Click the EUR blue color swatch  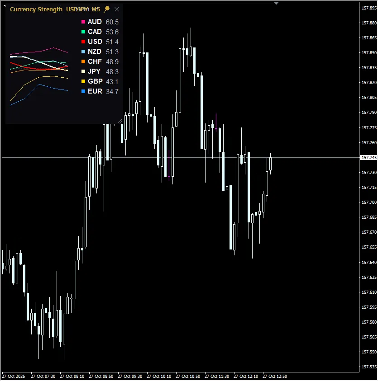(x=83, y=91)
